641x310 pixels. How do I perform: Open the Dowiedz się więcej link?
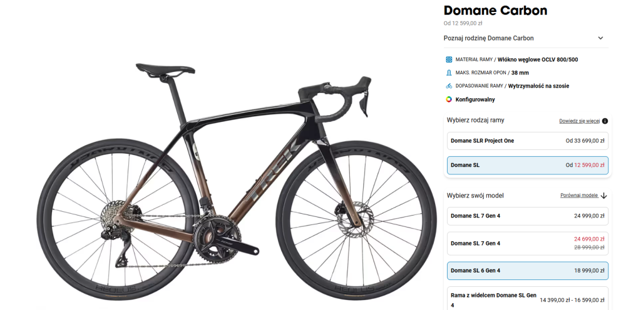pos(579,121)
